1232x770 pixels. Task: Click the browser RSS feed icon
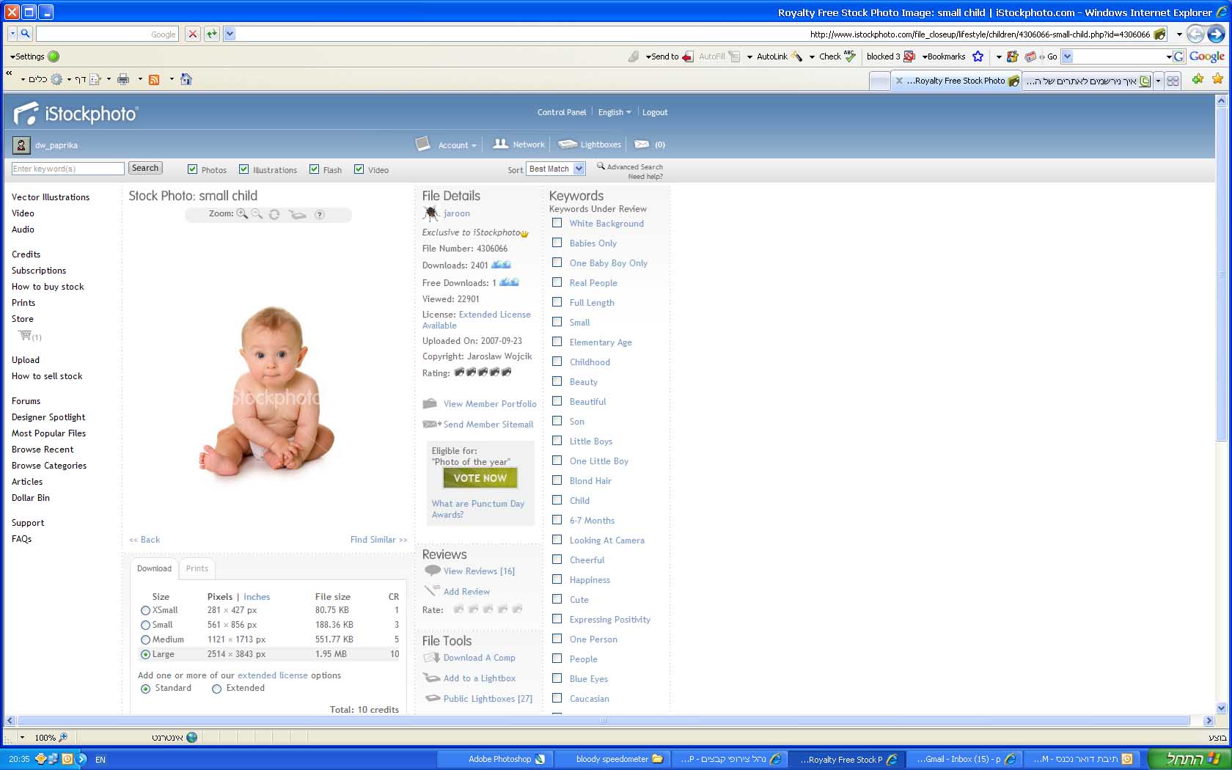[154, 79]
